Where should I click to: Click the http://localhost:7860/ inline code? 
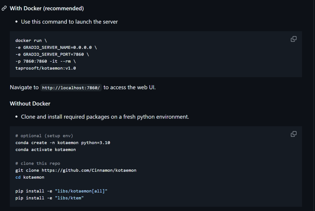71,88
